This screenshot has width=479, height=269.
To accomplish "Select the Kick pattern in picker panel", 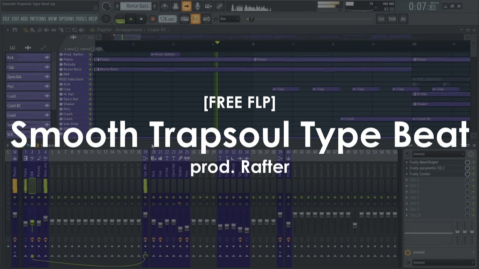I will [x=28, y=58].
